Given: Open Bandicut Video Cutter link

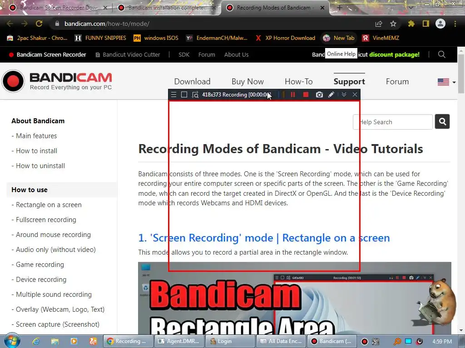Looking at the screenshot, I should point(128,54).
